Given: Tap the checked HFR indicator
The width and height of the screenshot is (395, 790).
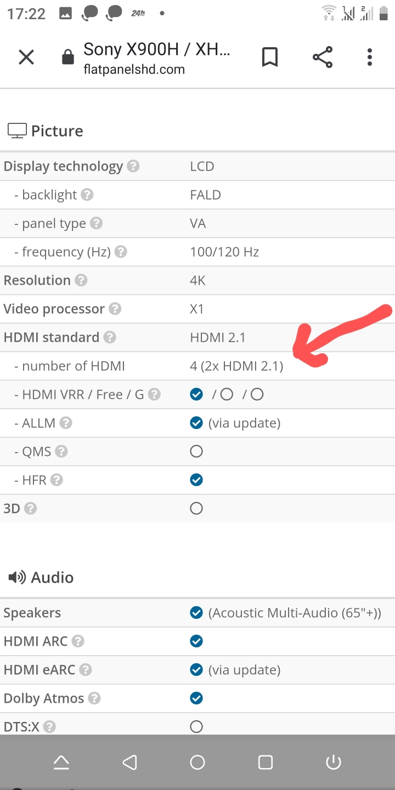Looking at the screenshot, I should click(x=196, y=480).
